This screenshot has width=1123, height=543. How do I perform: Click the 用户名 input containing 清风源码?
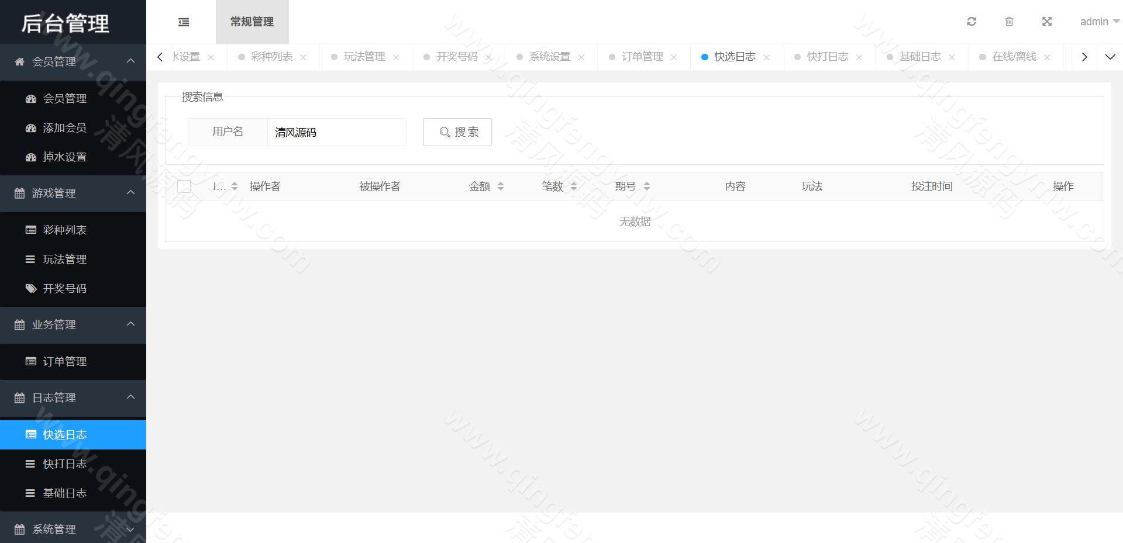[336, 132]
